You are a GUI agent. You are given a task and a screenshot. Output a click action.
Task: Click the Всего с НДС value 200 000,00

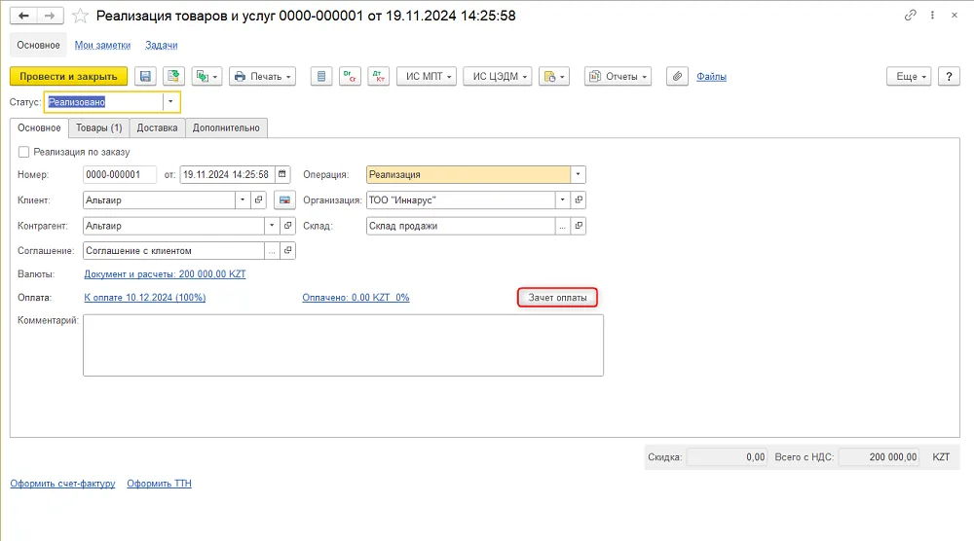pos(880,457)
